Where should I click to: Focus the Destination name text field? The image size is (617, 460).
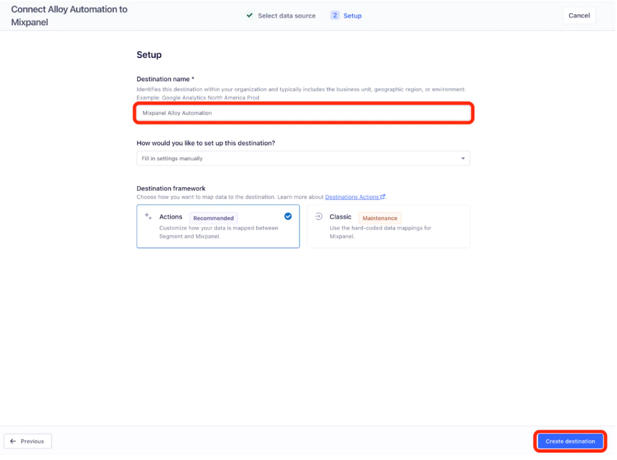pyautogui.click(x=303, y=113)
